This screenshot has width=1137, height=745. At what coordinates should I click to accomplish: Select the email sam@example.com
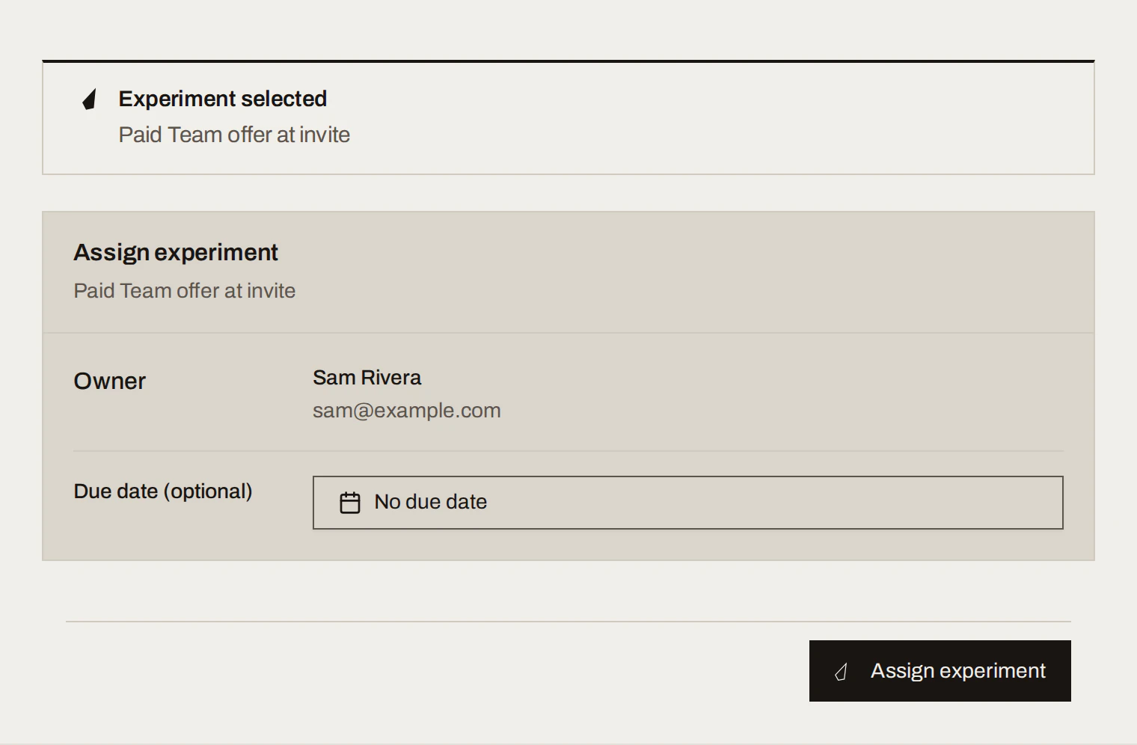[x=407, y=411]
